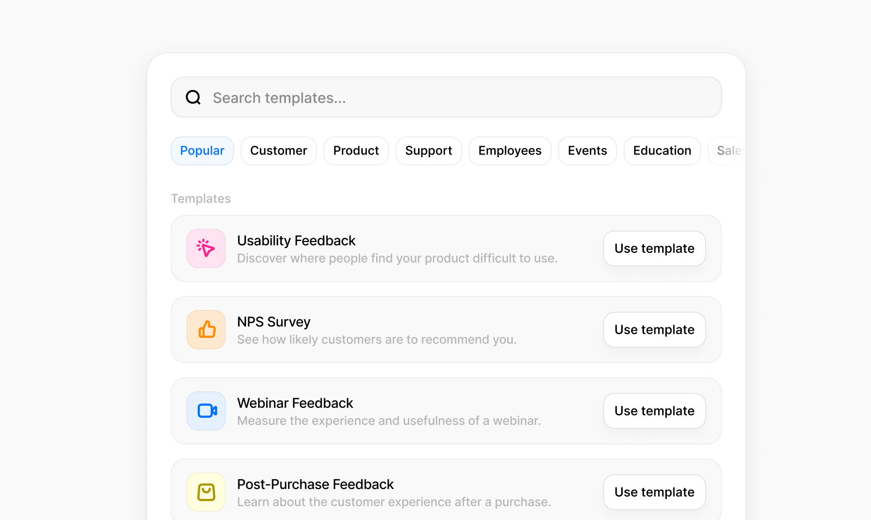Select the Employees category tab
This screenshot has width=871, height=520.
[510, 151]
